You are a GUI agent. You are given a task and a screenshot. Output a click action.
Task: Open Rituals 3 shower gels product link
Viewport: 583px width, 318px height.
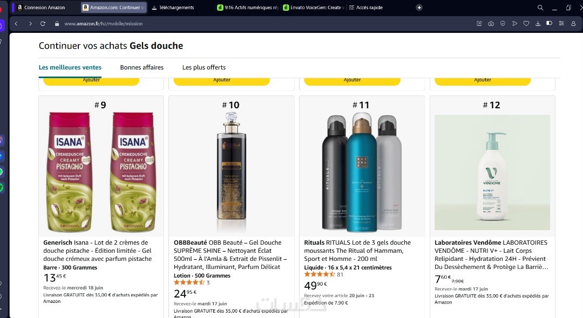point(357,251)
